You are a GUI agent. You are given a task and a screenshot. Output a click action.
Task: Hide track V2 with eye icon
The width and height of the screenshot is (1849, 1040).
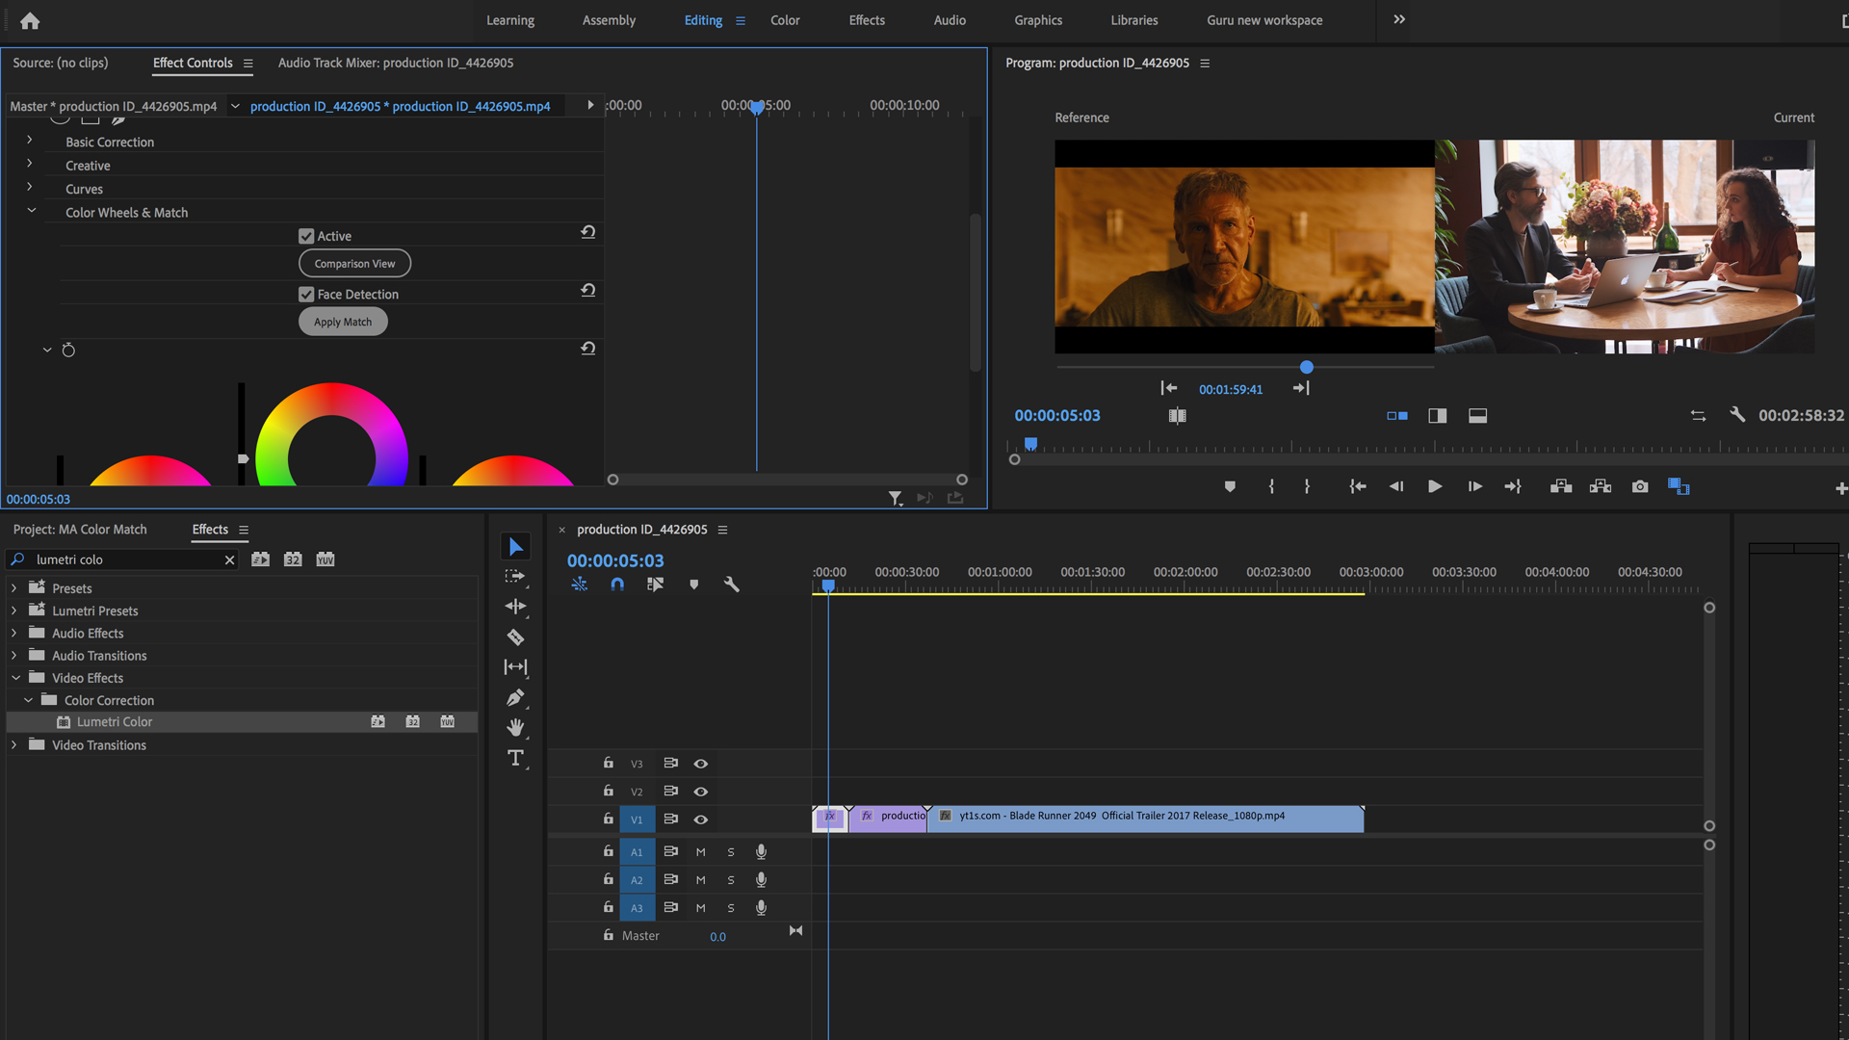[701, 792]
